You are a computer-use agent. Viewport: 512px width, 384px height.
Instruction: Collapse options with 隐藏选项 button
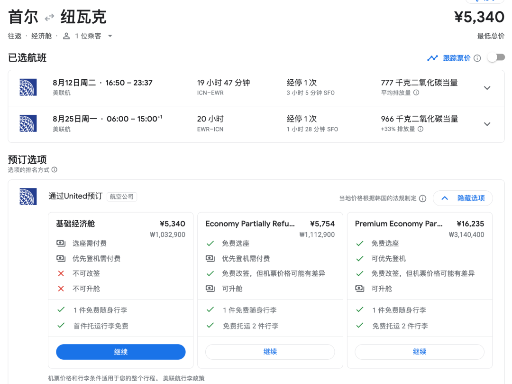pos(463,198)
